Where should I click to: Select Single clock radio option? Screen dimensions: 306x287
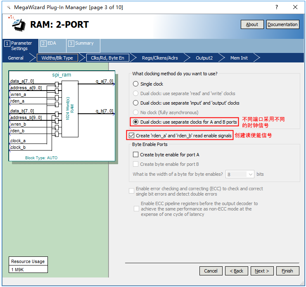tap(136, 84)
